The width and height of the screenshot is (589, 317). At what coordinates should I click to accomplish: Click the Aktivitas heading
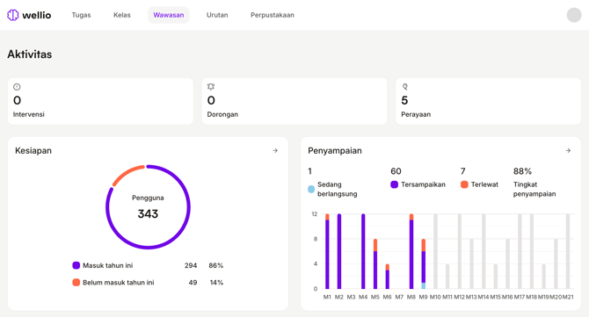coord(30,54)
